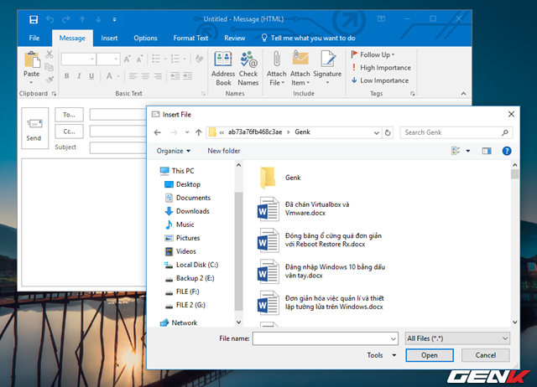
Task: Toggle Italic formatting
Action: pos(79,76)
